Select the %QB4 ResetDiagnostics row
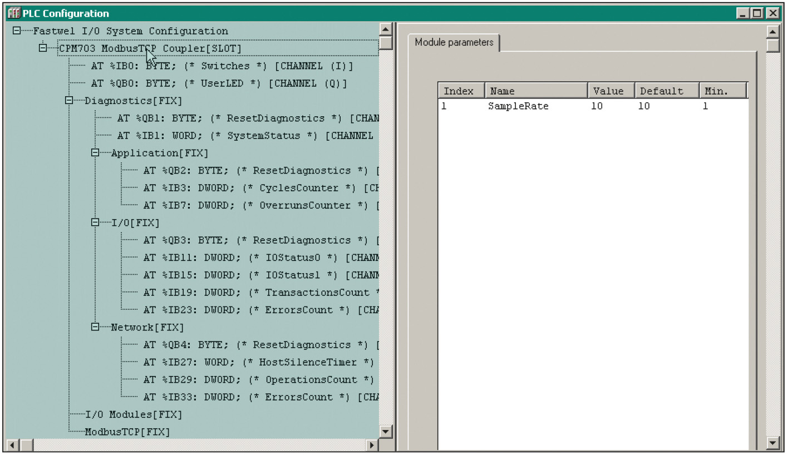Image resolution: width=787 pixels, height=455 pixels. [260, 345]
